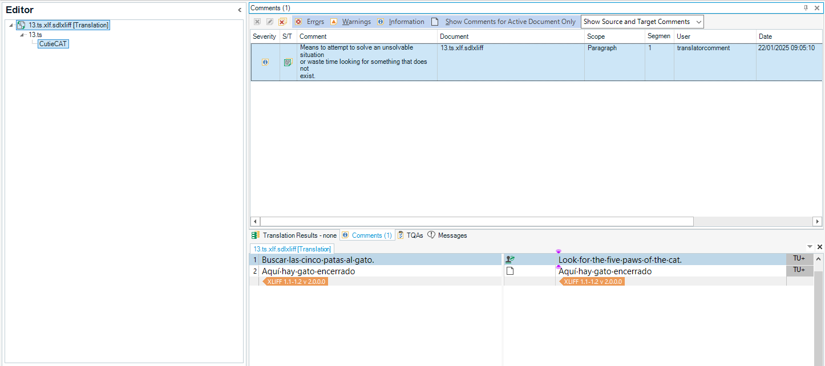This screenshot has height=366, width=825.
Task: Select the 13.ts tree item
Action: (35, 35)
